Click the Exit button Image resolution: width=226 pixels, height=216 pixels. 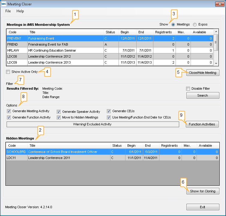[x=203, y=207]
